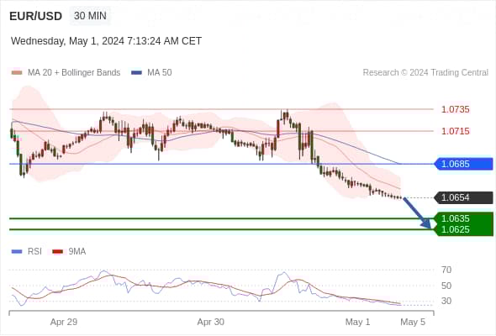496x336 pixels.
Task: Click the blue downward forecast arrow
Action: pyautogui.click(x=417, y=213)
